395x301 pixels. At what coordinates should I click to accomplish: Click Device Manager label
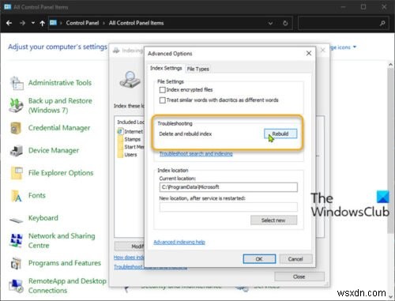tap(54, 150)
